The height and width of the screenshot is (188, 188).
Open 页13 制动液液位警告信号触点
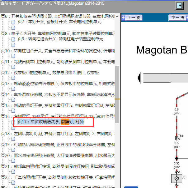[58, 84]
